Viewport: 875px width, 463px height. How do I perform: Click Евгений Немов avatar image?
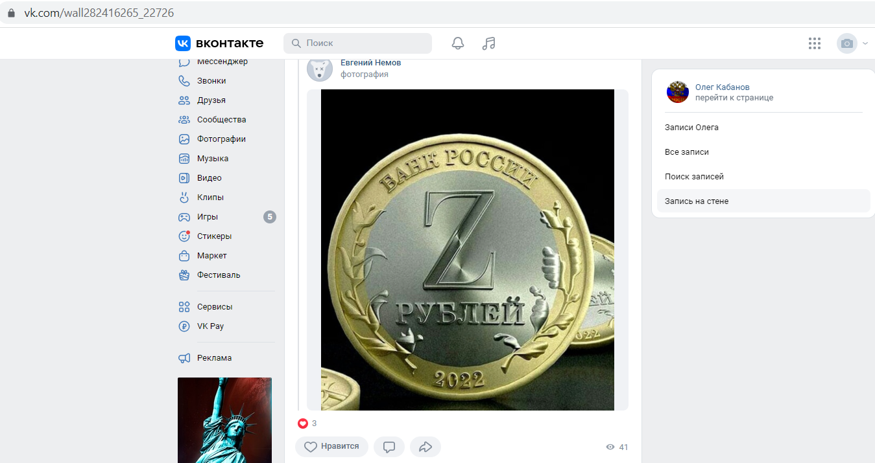pos(320,69)
